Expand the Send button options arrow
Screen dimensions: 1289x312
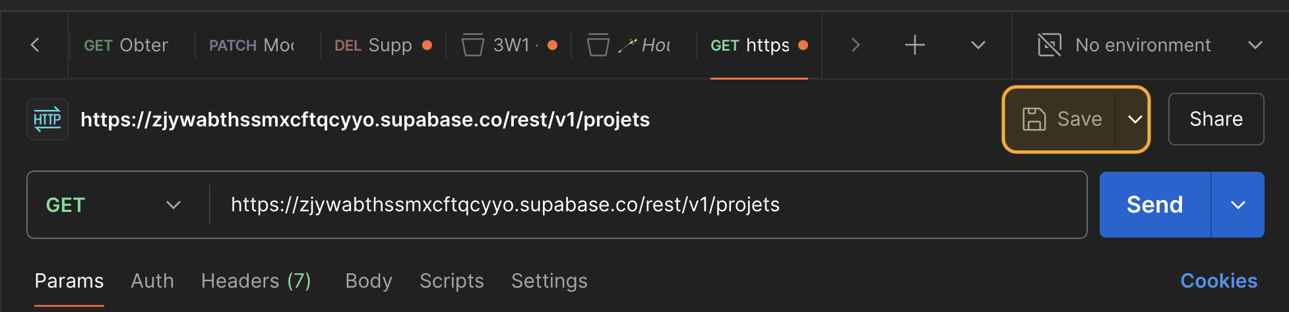1238,205
